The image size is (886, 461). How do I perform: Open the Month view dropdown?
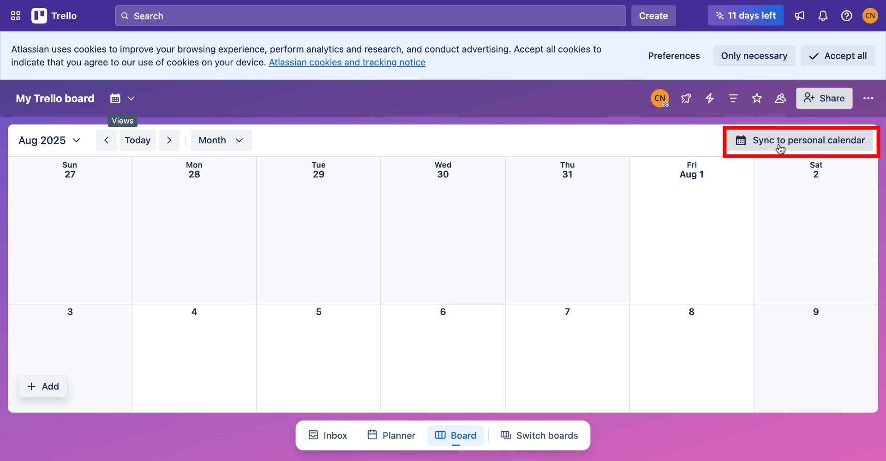tap(221, 140)
